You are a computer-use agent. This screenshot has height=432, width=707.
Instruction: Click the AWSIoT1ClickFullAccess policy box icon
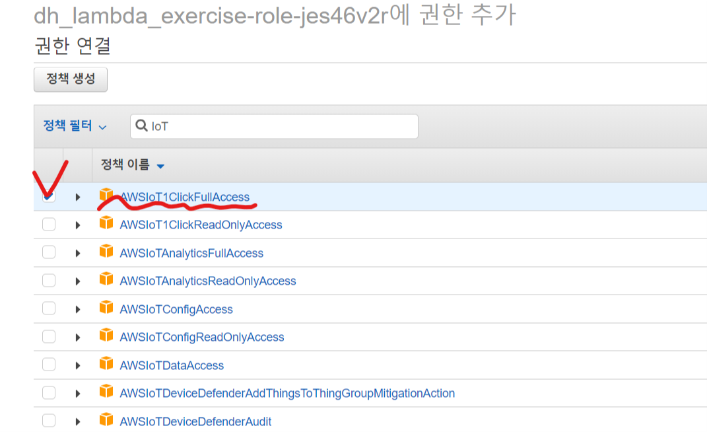click(106, 195)
